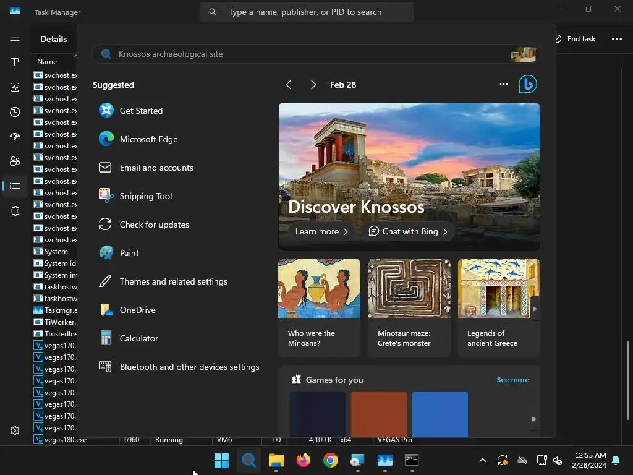Open Task Manager Startup apps icon
Viewport: 633px width, 475px height.
coord(15,137)
